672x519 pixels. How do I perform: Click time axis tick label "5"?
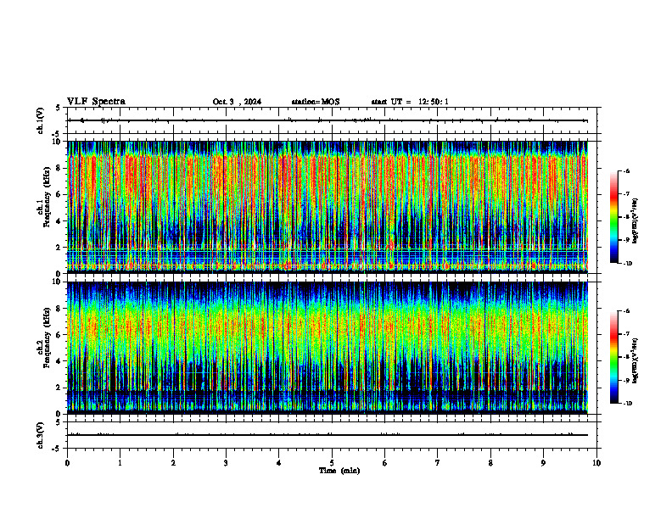[x=332, y=463]
